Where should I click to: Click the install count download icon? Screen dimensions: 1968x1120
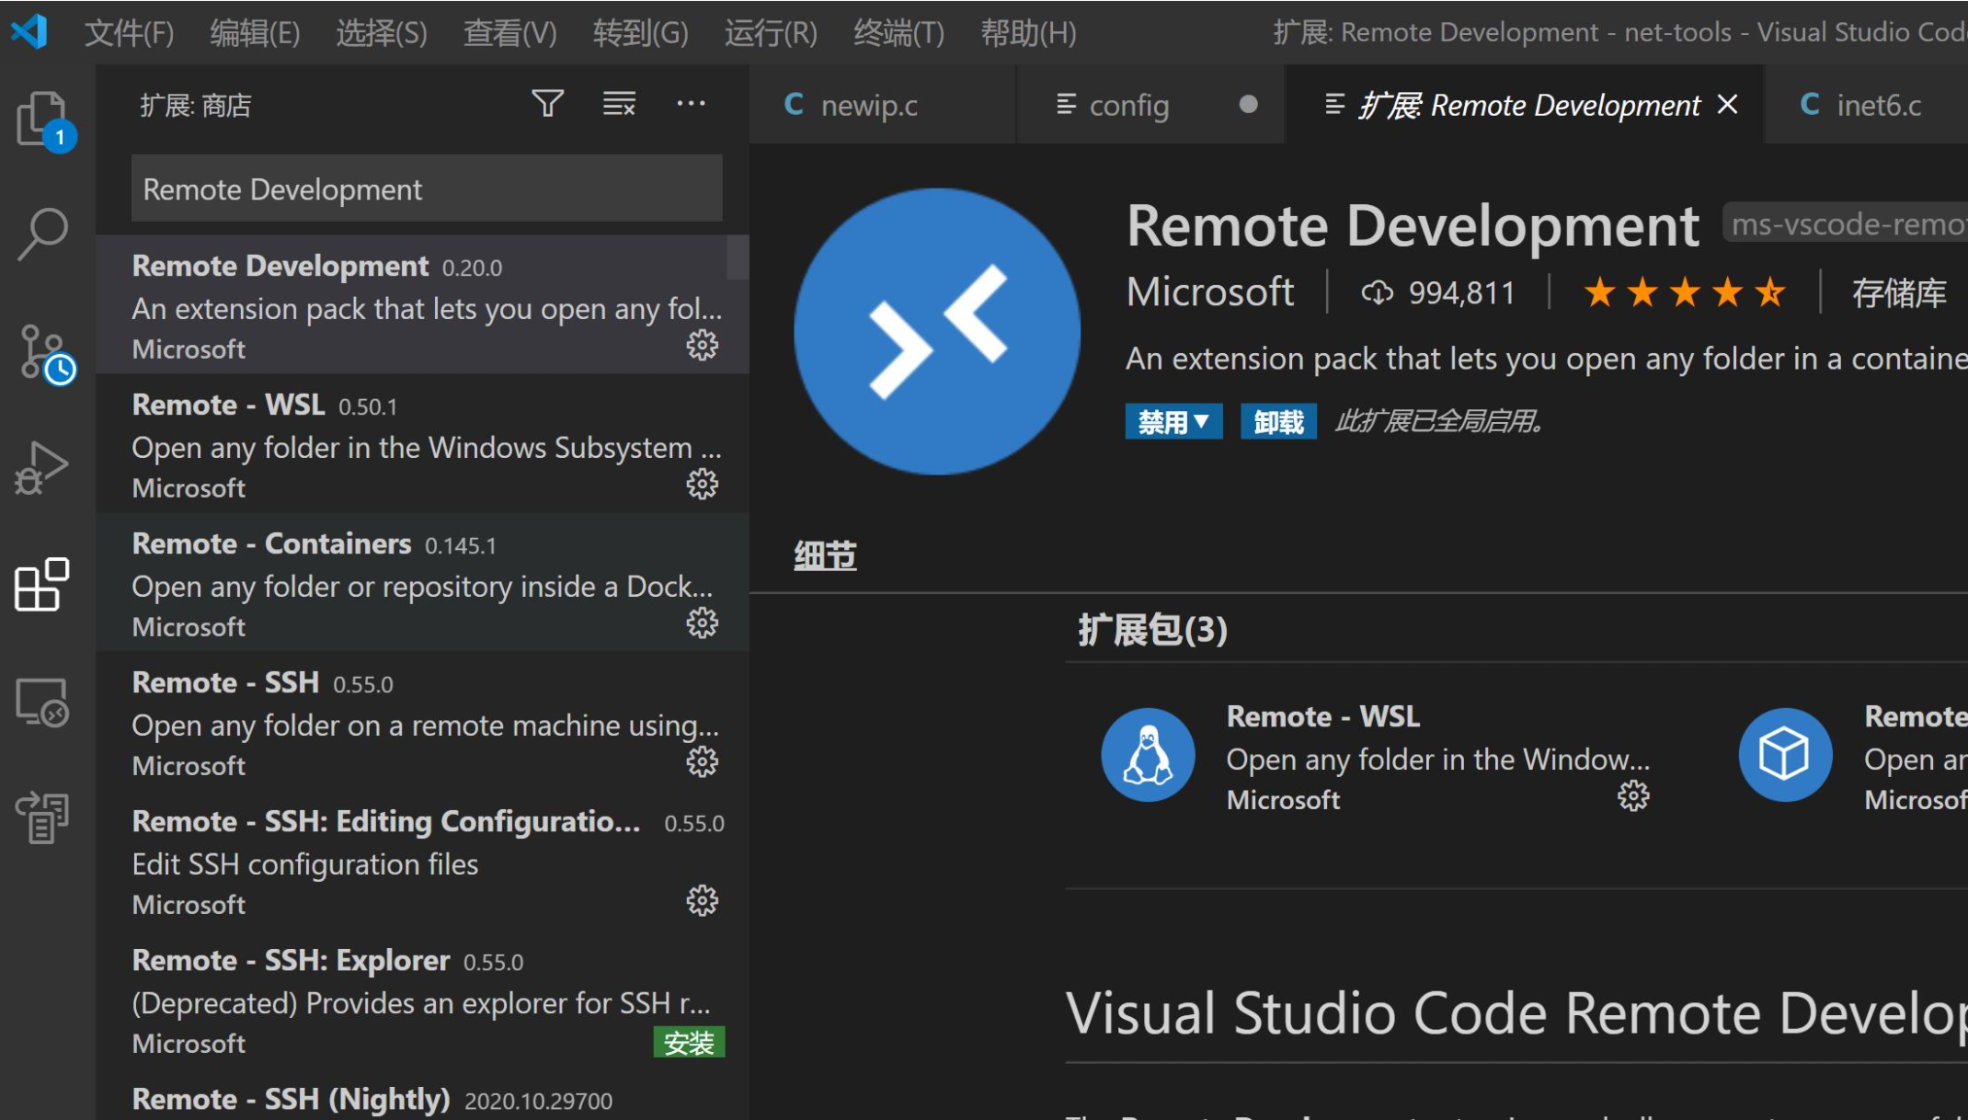pos(1377,293)
